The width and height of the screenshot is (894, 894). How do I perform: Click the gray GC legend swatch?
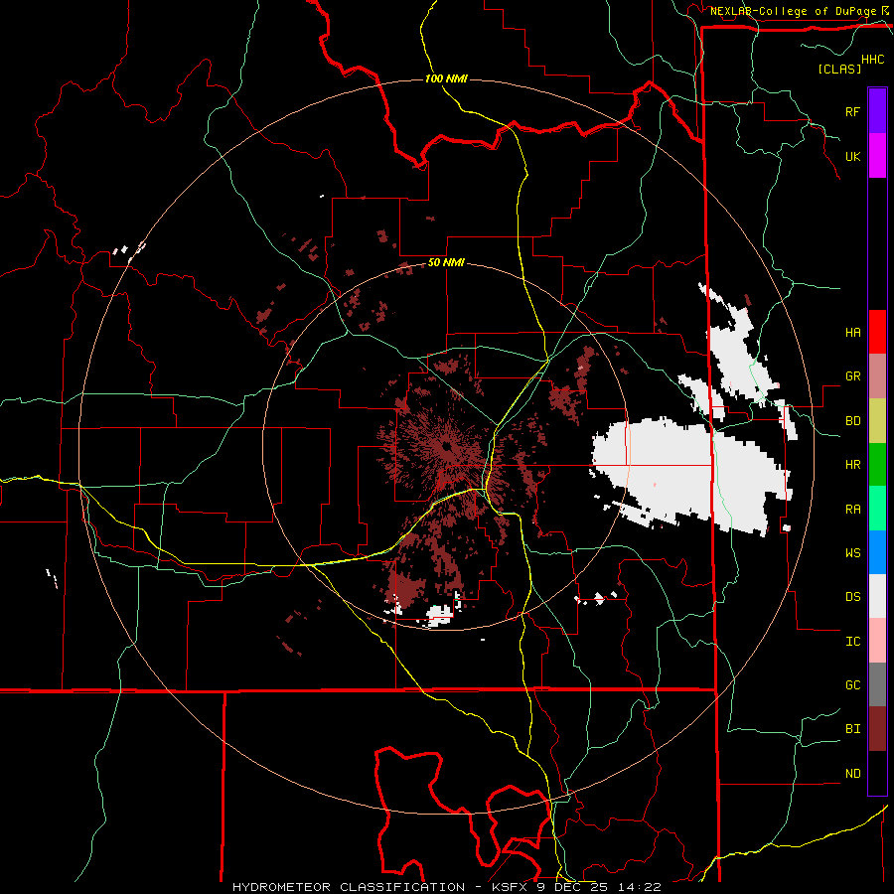[877, 684]
